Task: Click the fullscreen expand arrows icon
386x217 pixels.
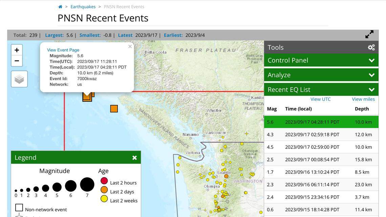Action: 369,34
